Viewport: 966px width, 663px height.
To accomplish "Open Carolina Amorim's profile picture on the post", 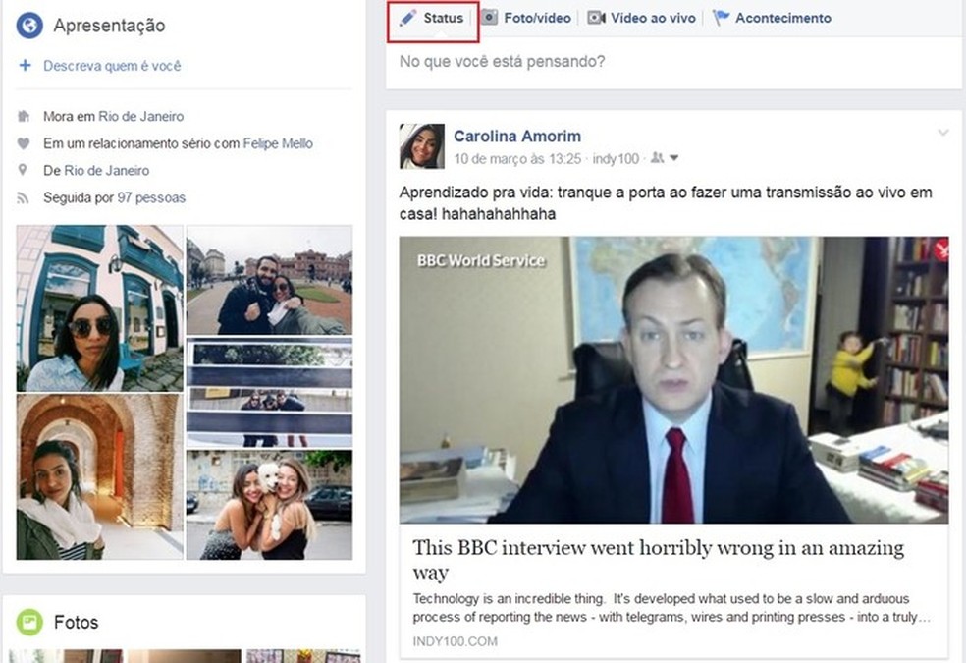I will 422,146.
